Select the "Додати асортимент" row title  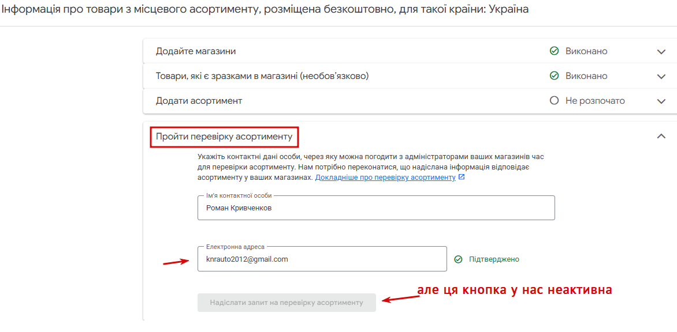coord(199,101)
